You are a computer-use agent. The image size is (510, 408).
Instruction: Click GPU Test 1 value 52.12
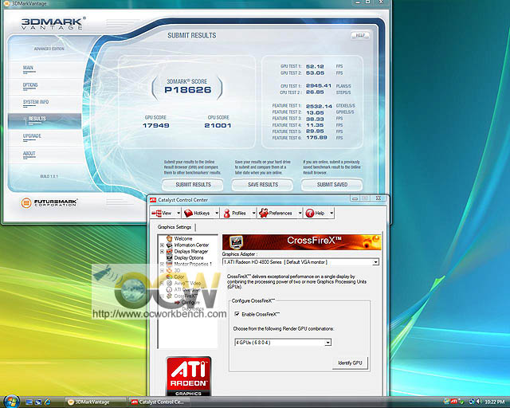pos(315,66)
